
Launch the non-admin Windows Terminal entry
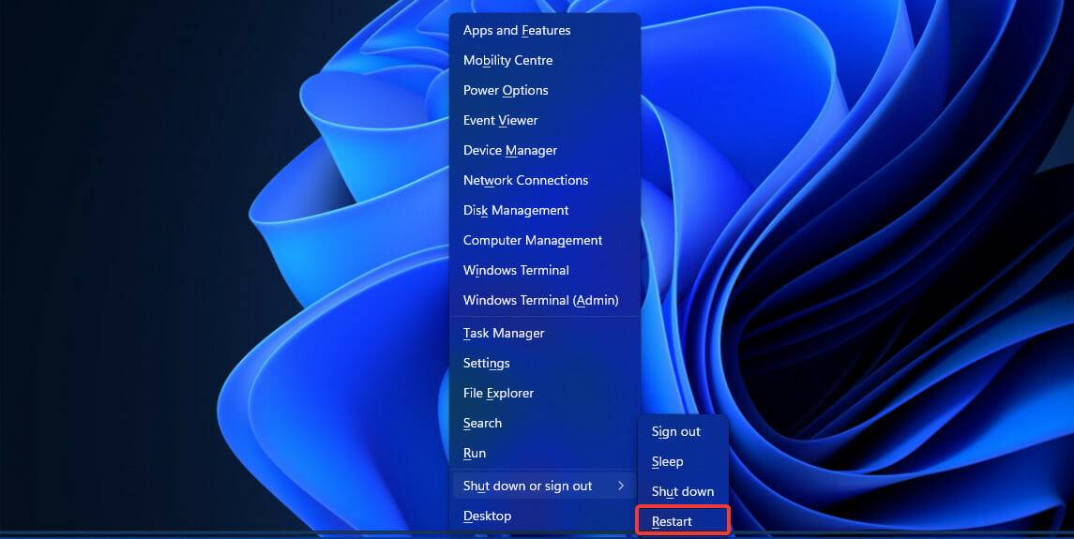[x=516, y=271]
